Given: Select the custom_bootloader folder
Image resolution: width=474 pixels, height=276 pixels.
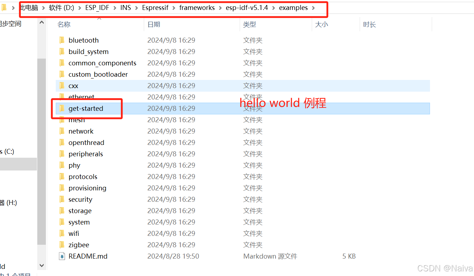Looking at the screenshot, I should pyautogui.click(x=98, y=74).
